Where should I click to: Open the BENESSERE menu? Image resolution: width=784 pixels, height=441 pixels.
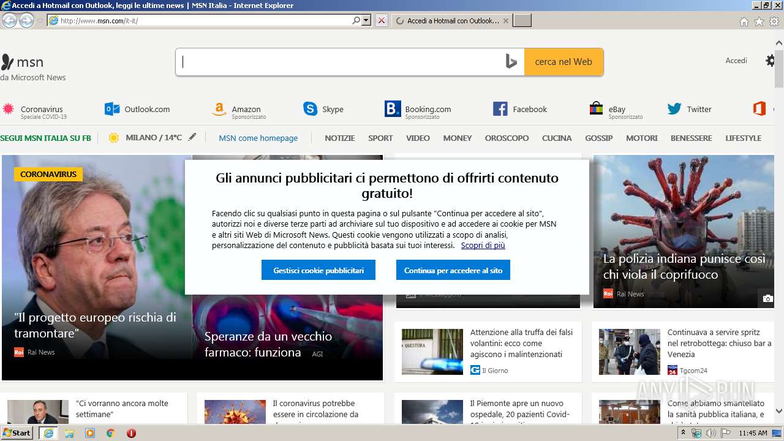click(x=692, y=138)
